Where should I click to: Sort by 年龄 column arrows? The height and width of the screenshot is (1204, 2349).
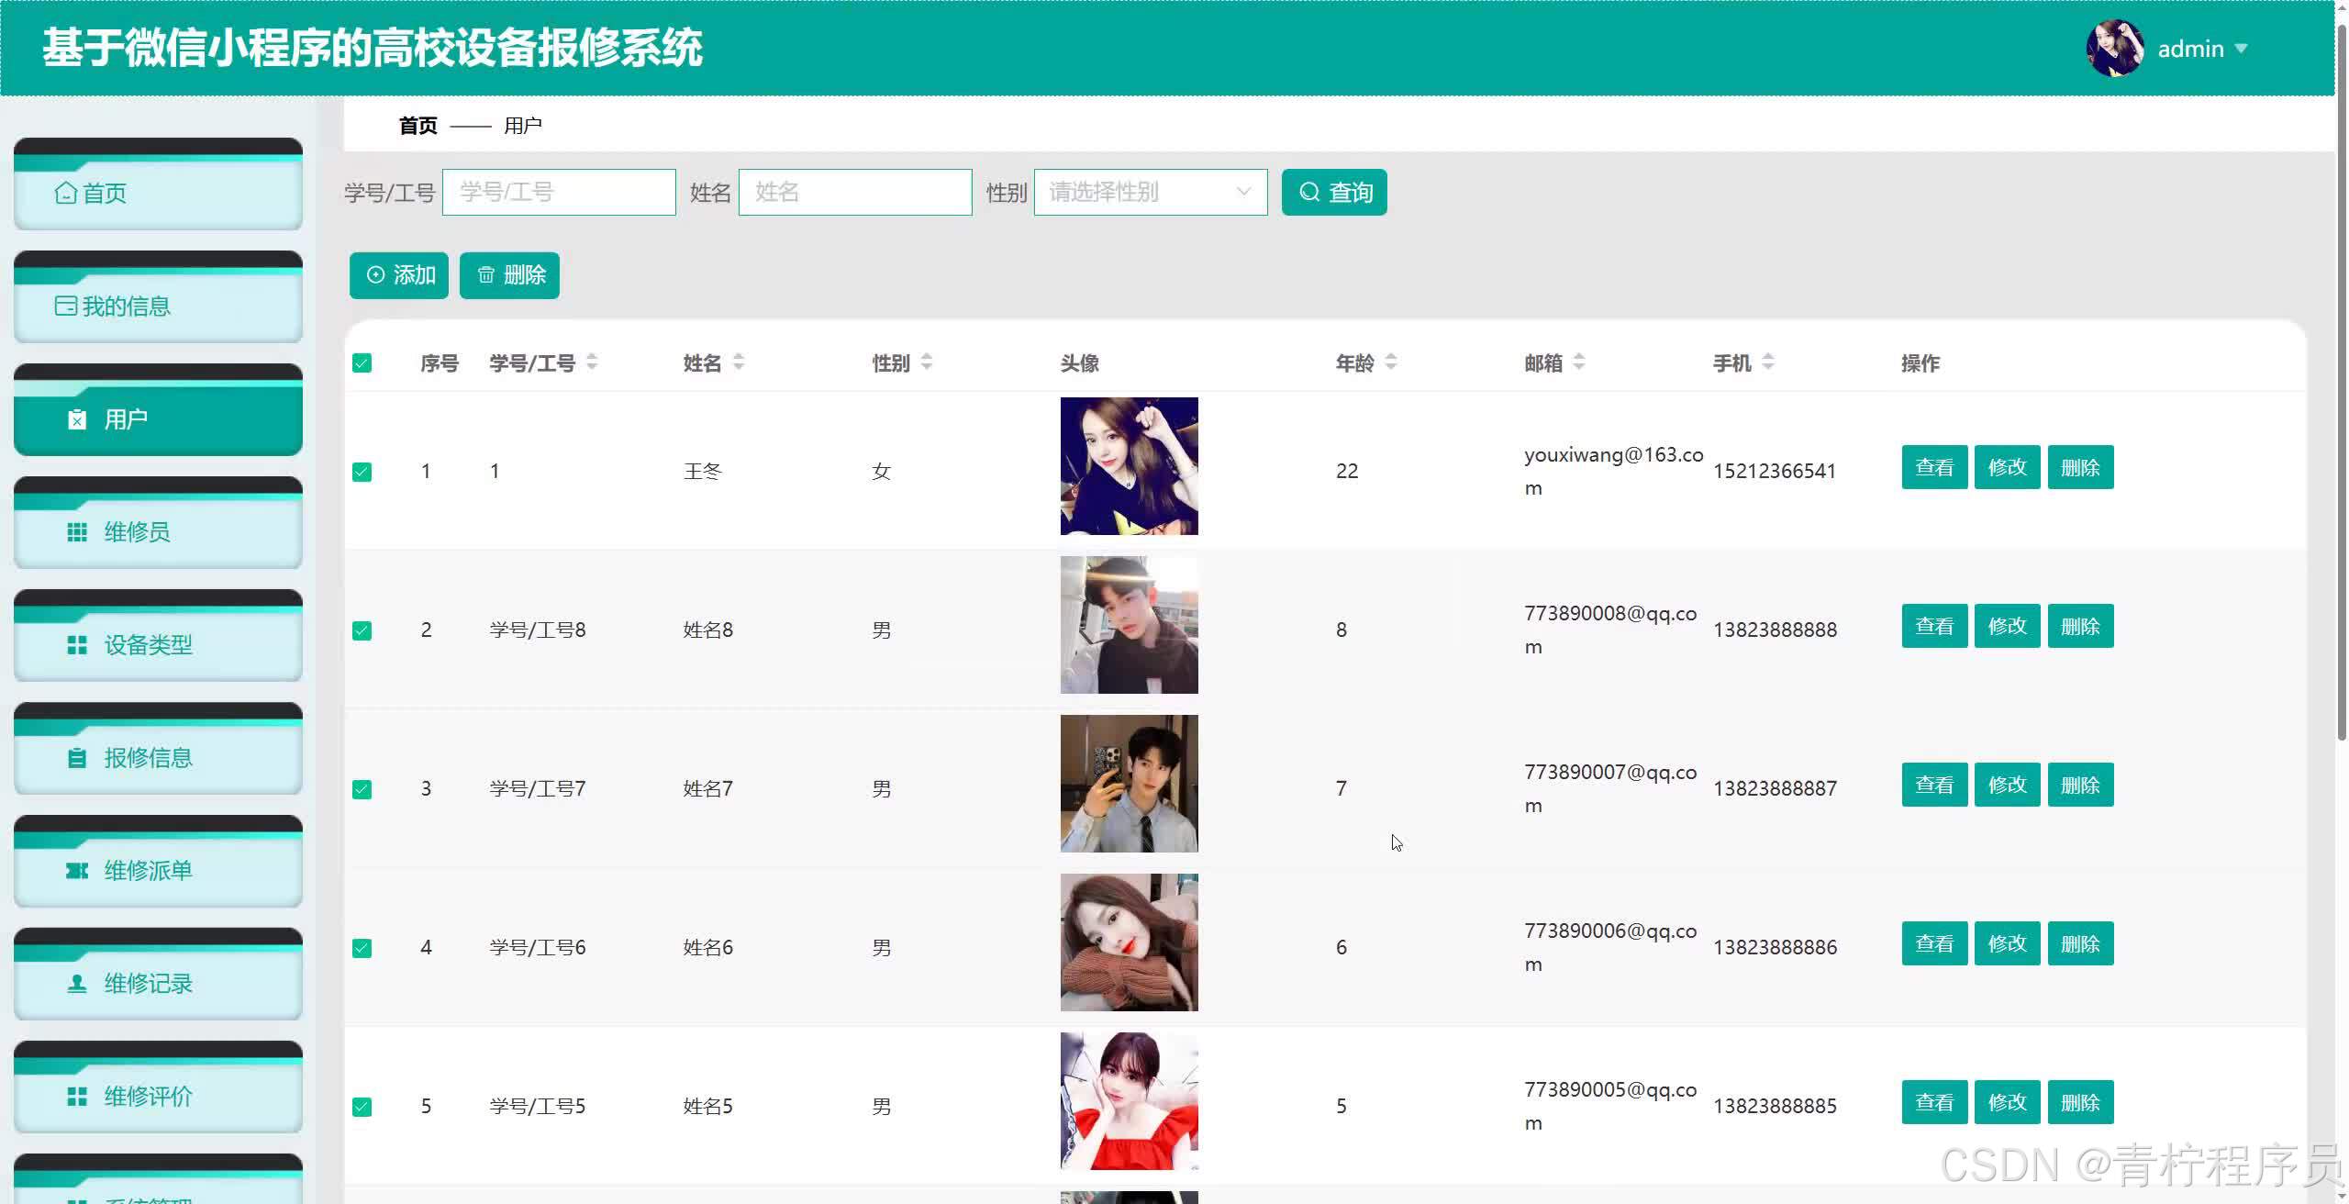pyautogui.click(x=1391, y=362)
